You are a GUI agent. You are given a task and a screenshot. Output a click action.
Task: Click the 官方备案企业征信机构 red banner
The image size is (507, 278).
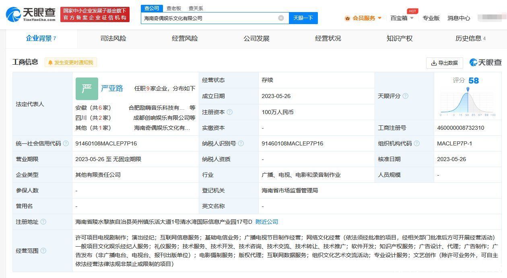pyautogui.click(x=95, y=14)
